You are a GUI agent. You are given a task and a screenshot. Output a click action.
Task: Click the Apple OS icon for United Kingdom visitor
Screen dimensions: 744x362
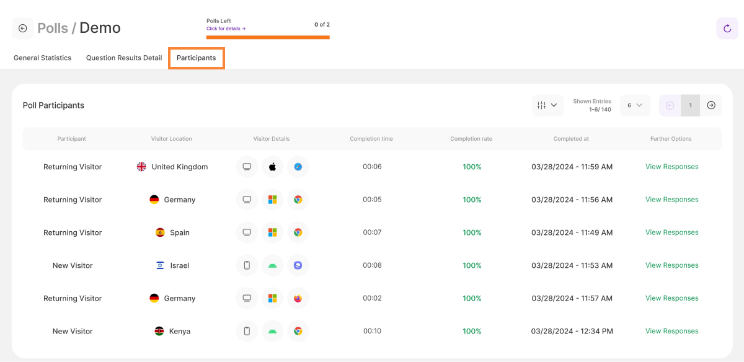pos(272,167)
